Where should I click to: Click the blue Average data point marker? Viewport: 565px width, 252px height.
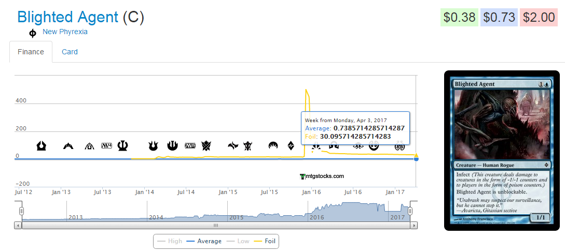416,159
